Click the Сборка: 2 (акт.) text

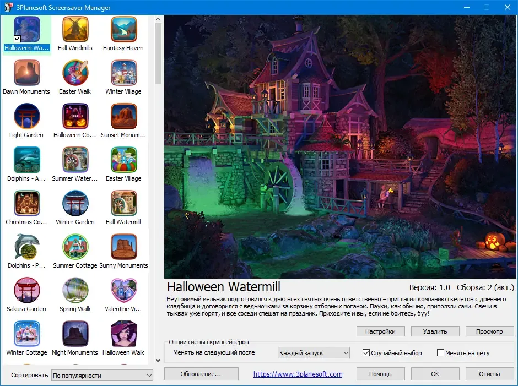(485, 287)
